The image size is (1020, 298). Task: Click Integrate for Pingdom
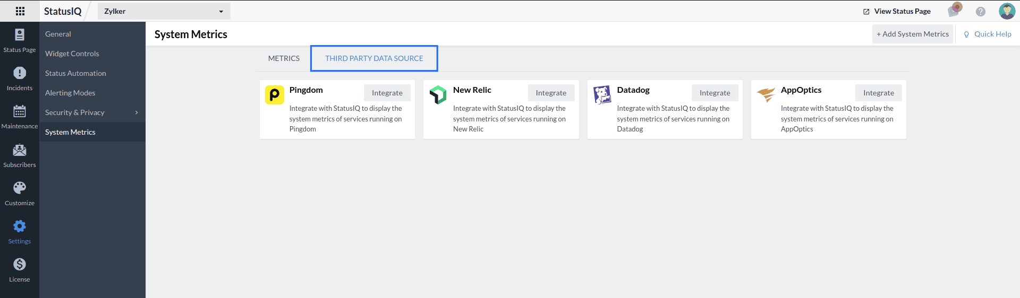point(387,93)
